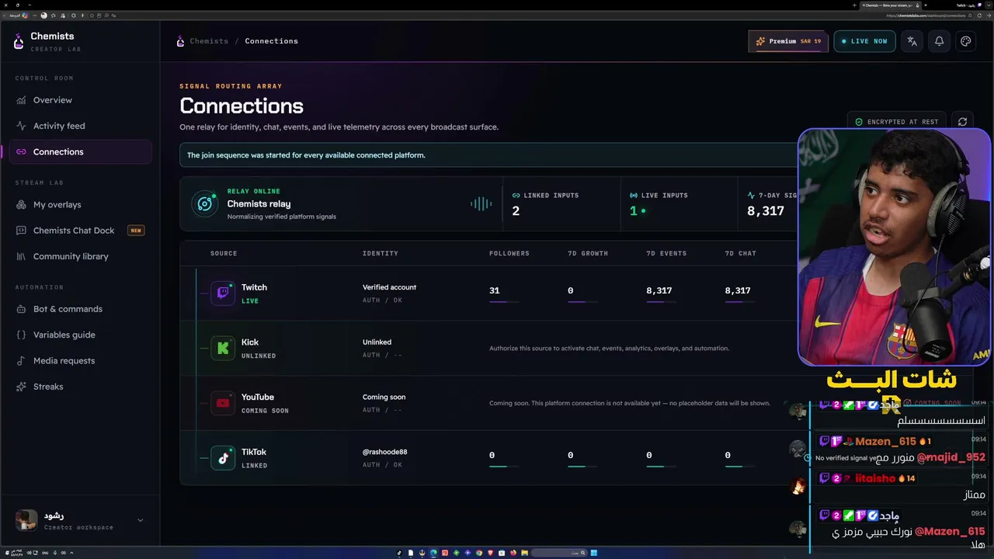Select Connections in the sidebar
This screenshot has width=994, height=559.
[x=80, y=151]
